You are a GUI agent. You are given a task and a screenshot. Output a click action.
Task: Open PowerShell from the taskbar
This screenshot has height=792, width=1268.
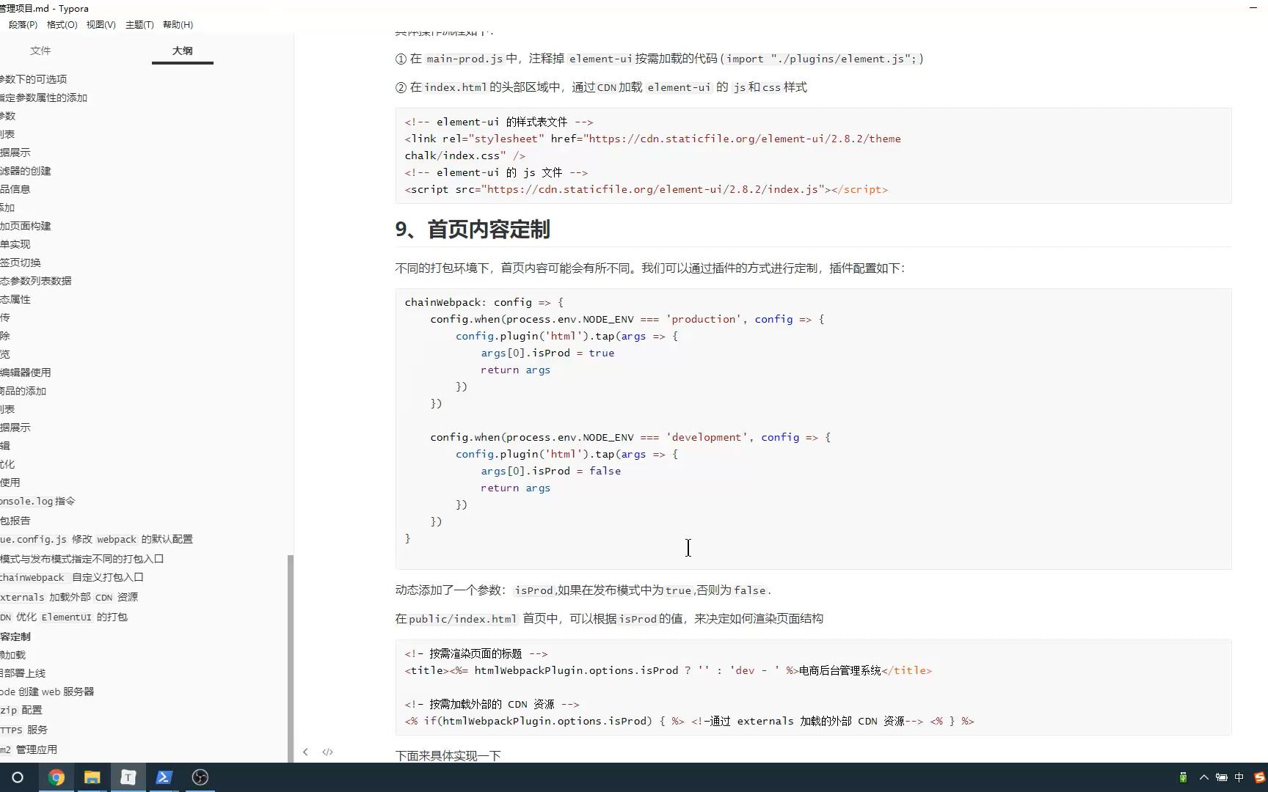164,777
